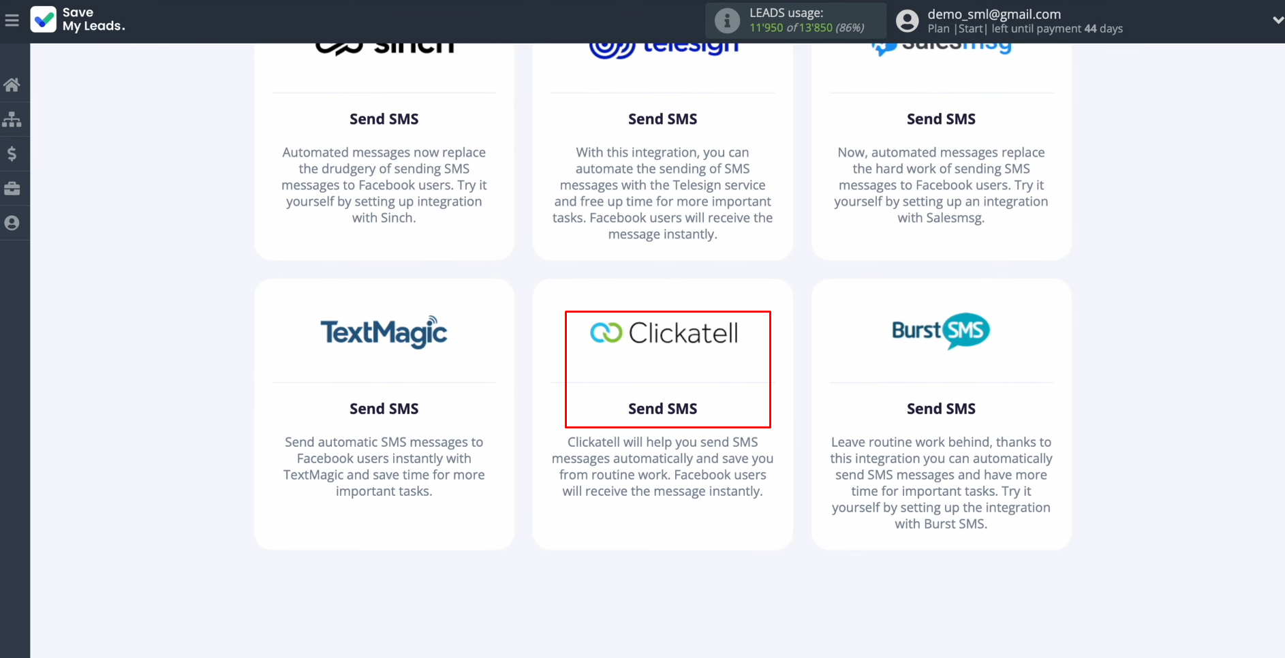Open the connections sitemap icon
The width and height of the screenshot is (1285, 658).
coord(12,119)
